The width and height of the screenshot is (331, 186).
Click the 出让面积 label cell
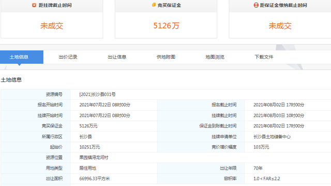(x=36, y=179)
